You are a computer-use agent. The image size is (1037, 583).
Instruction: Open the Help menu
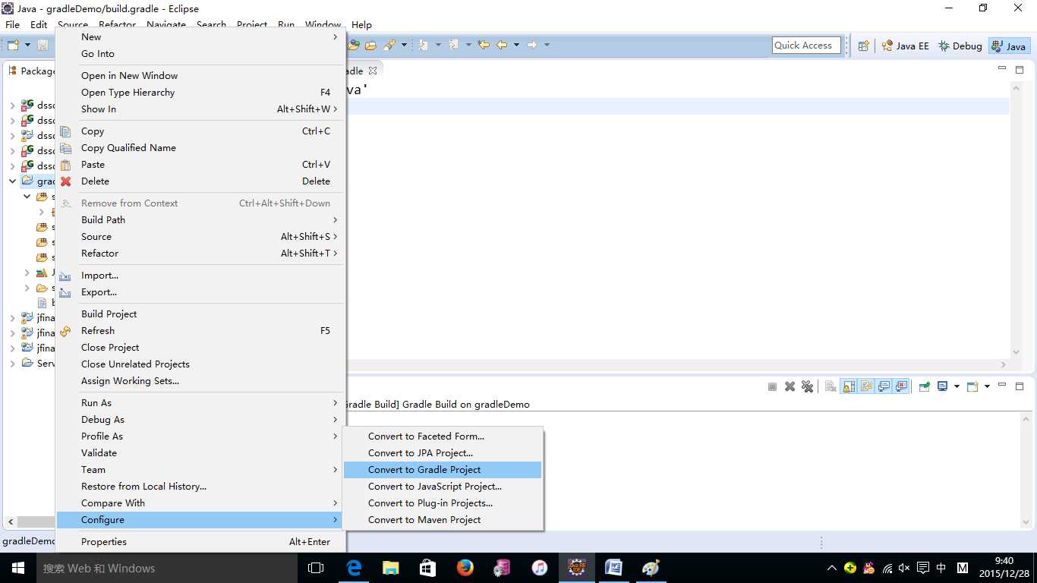click(x=361, y=24)
